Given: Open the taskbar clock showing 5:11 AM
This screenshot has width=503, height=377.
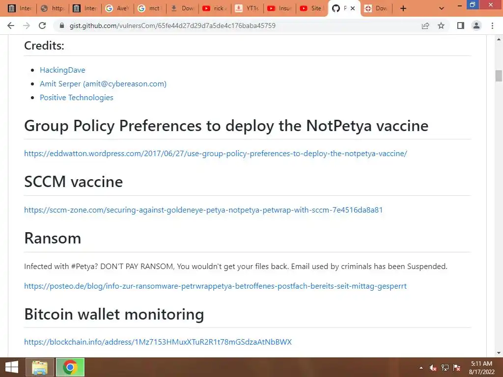Looking at the screenshot, I should coord(481,368).
